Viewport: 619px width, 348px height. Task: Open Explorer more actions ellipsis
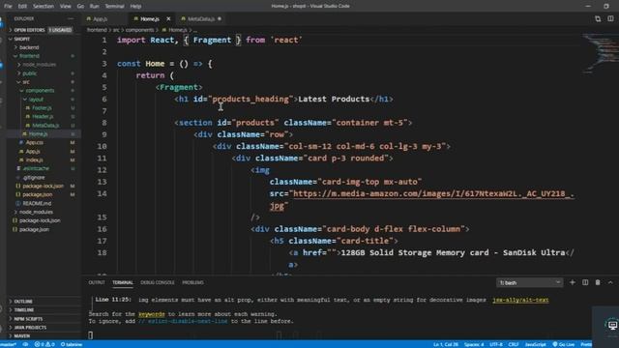[71, 18]
